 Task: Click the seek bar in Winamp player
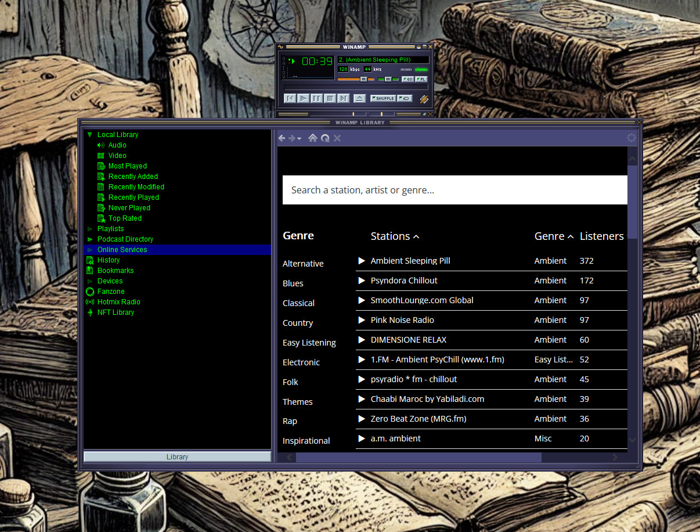tap(356, 87)
